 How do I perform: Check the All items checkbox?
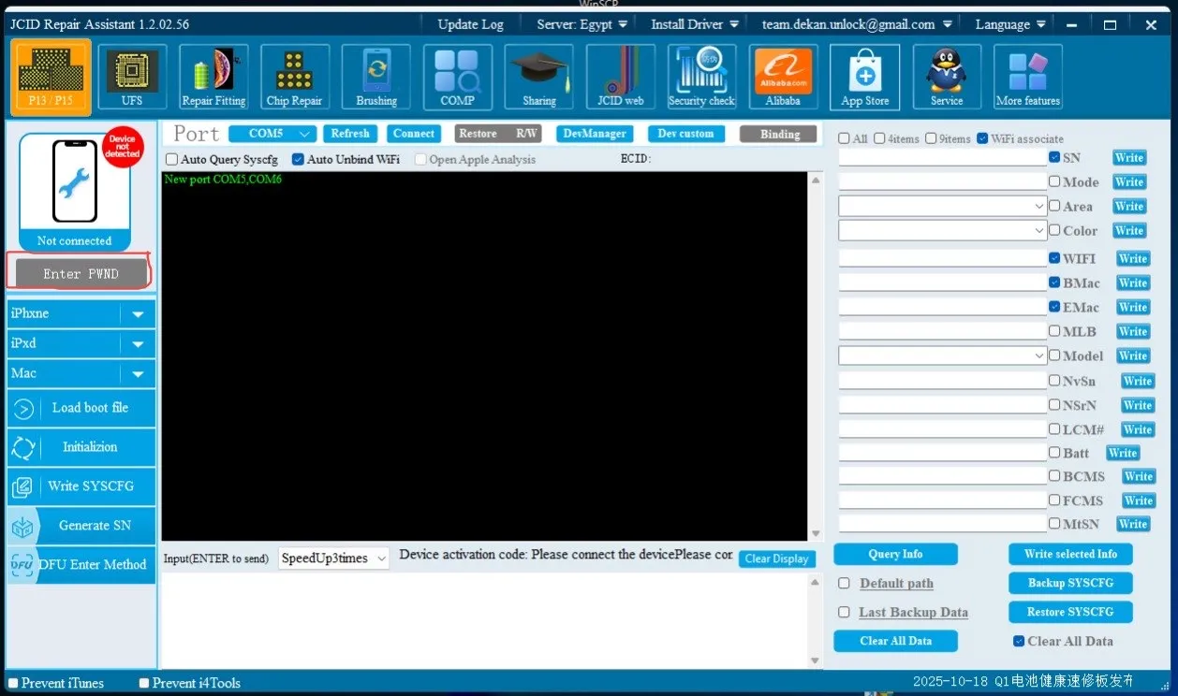pyautogui.click(x=844, y=138)
